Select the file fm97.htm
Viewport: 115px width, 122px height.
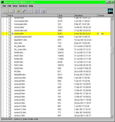pos(19,56)
